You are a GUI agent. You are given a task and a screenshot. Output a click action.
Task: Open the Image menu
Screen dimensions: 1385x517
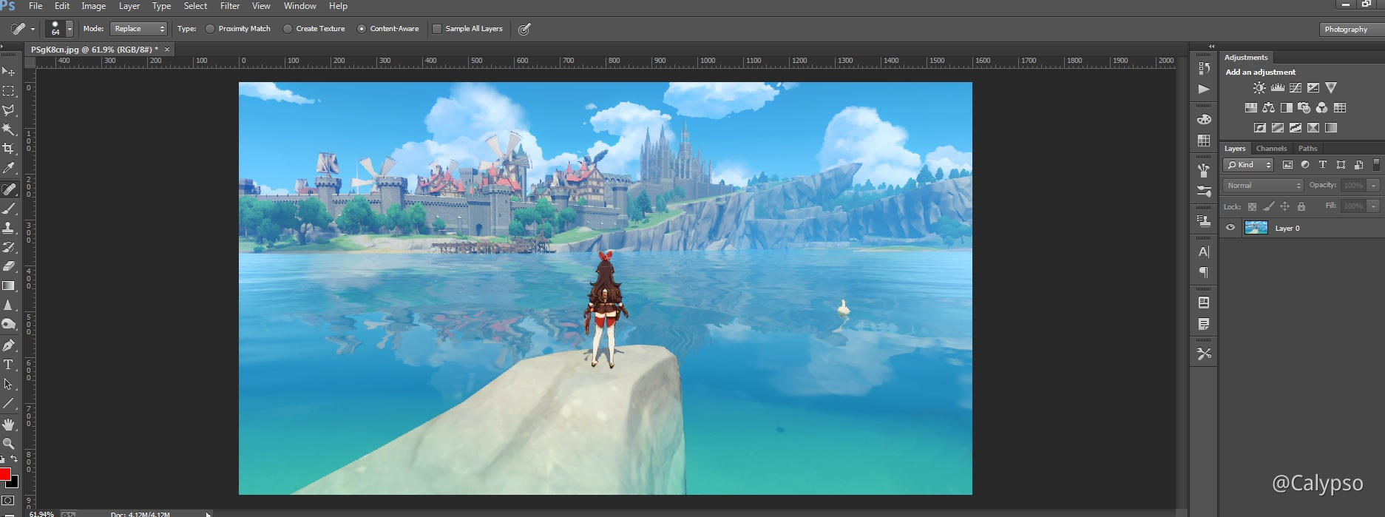[94, 6]
